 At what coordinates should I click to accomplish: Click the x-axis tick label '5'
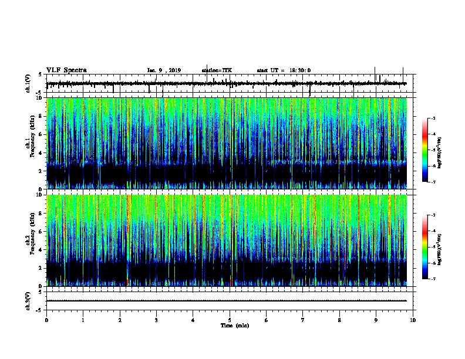click(230, 320)
